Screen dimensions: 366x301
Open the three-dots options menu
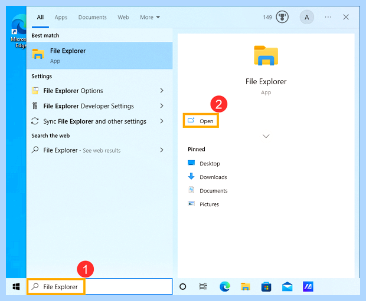328,17
